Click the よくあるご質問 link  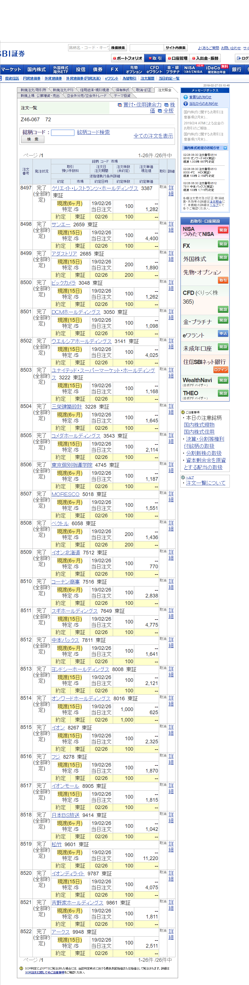point(208,48)
